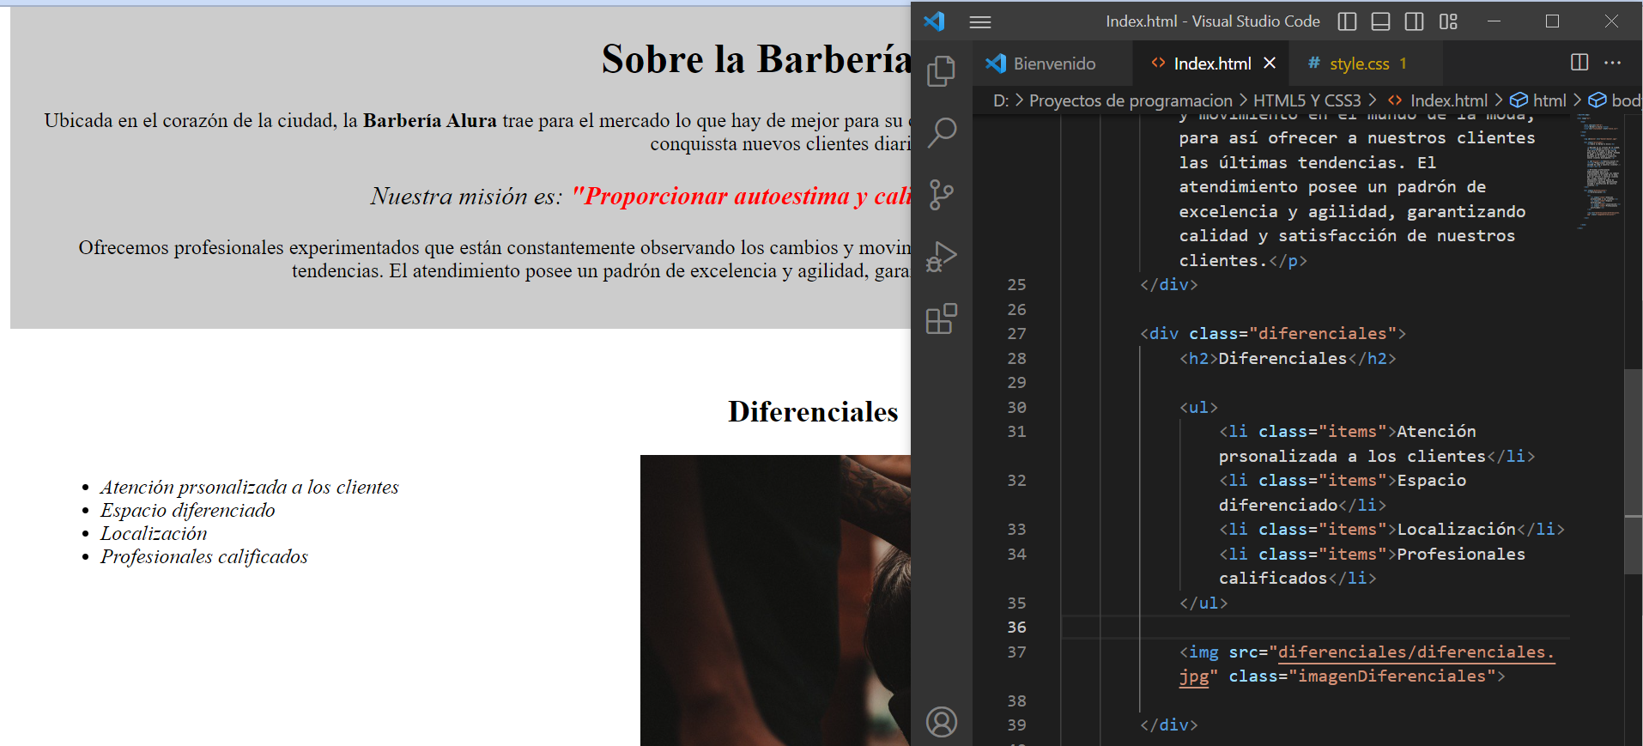1643x746 pixels.
Task: Close the Index.html tab
Action: (1270, 63)
